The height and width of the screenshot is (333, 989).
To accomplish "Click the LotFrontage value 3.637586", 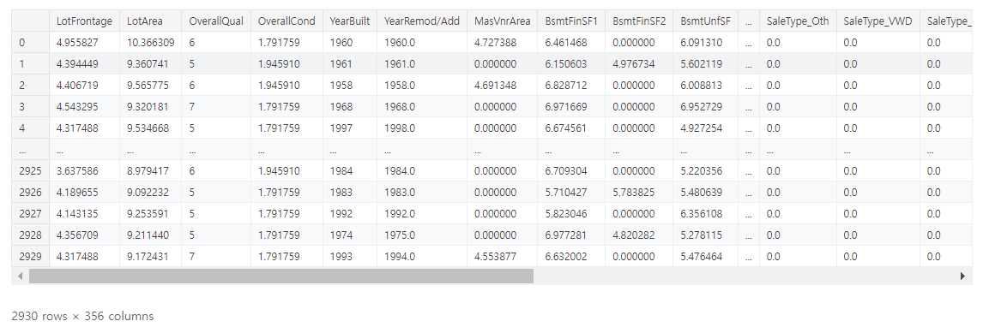I will tap(77, 171).
